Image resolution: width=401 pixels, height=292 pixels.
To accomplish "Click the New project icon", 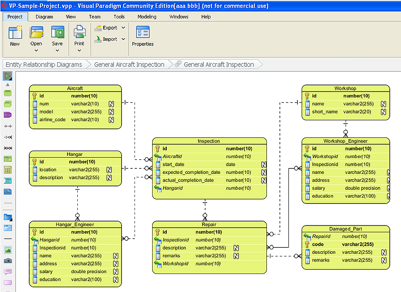I will (x=15, y=33).
